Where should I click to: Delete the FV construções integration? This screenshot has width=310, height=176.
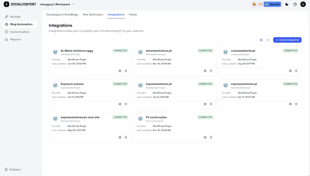pyautogui.click(x=211, y=137)
